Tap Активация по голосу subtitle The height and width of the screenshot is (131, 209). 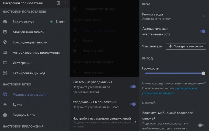pyautogui.click(x=156, y=19)
